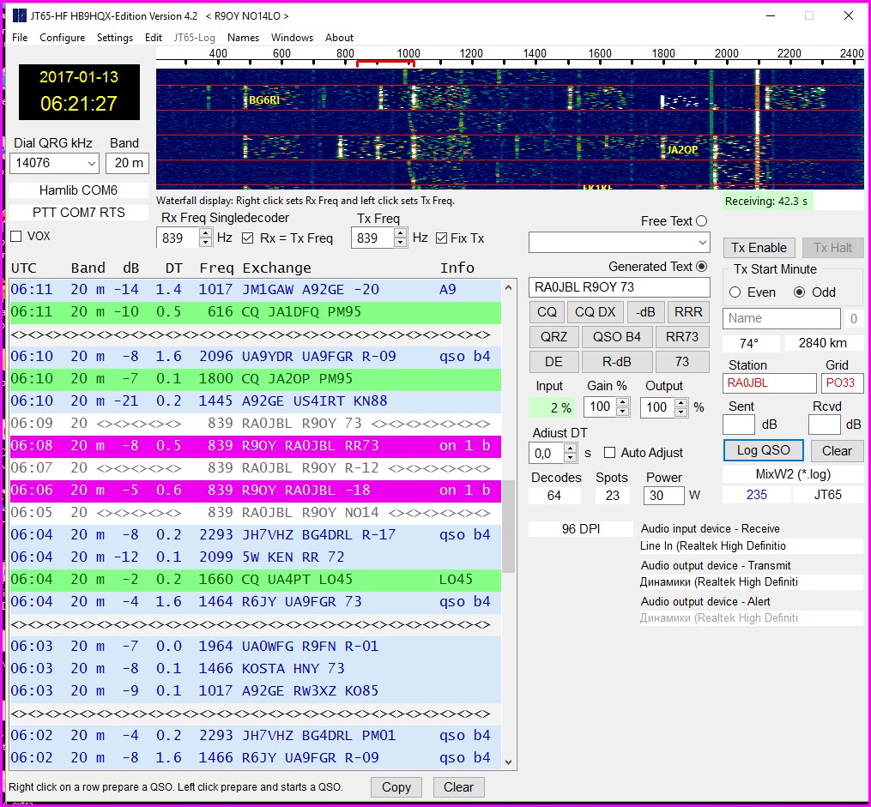Toggle the Rx = Tx Freq checkbox
The width and height of the screenshot is (871, 807).
pyautogui.click(x=248, y=238)
